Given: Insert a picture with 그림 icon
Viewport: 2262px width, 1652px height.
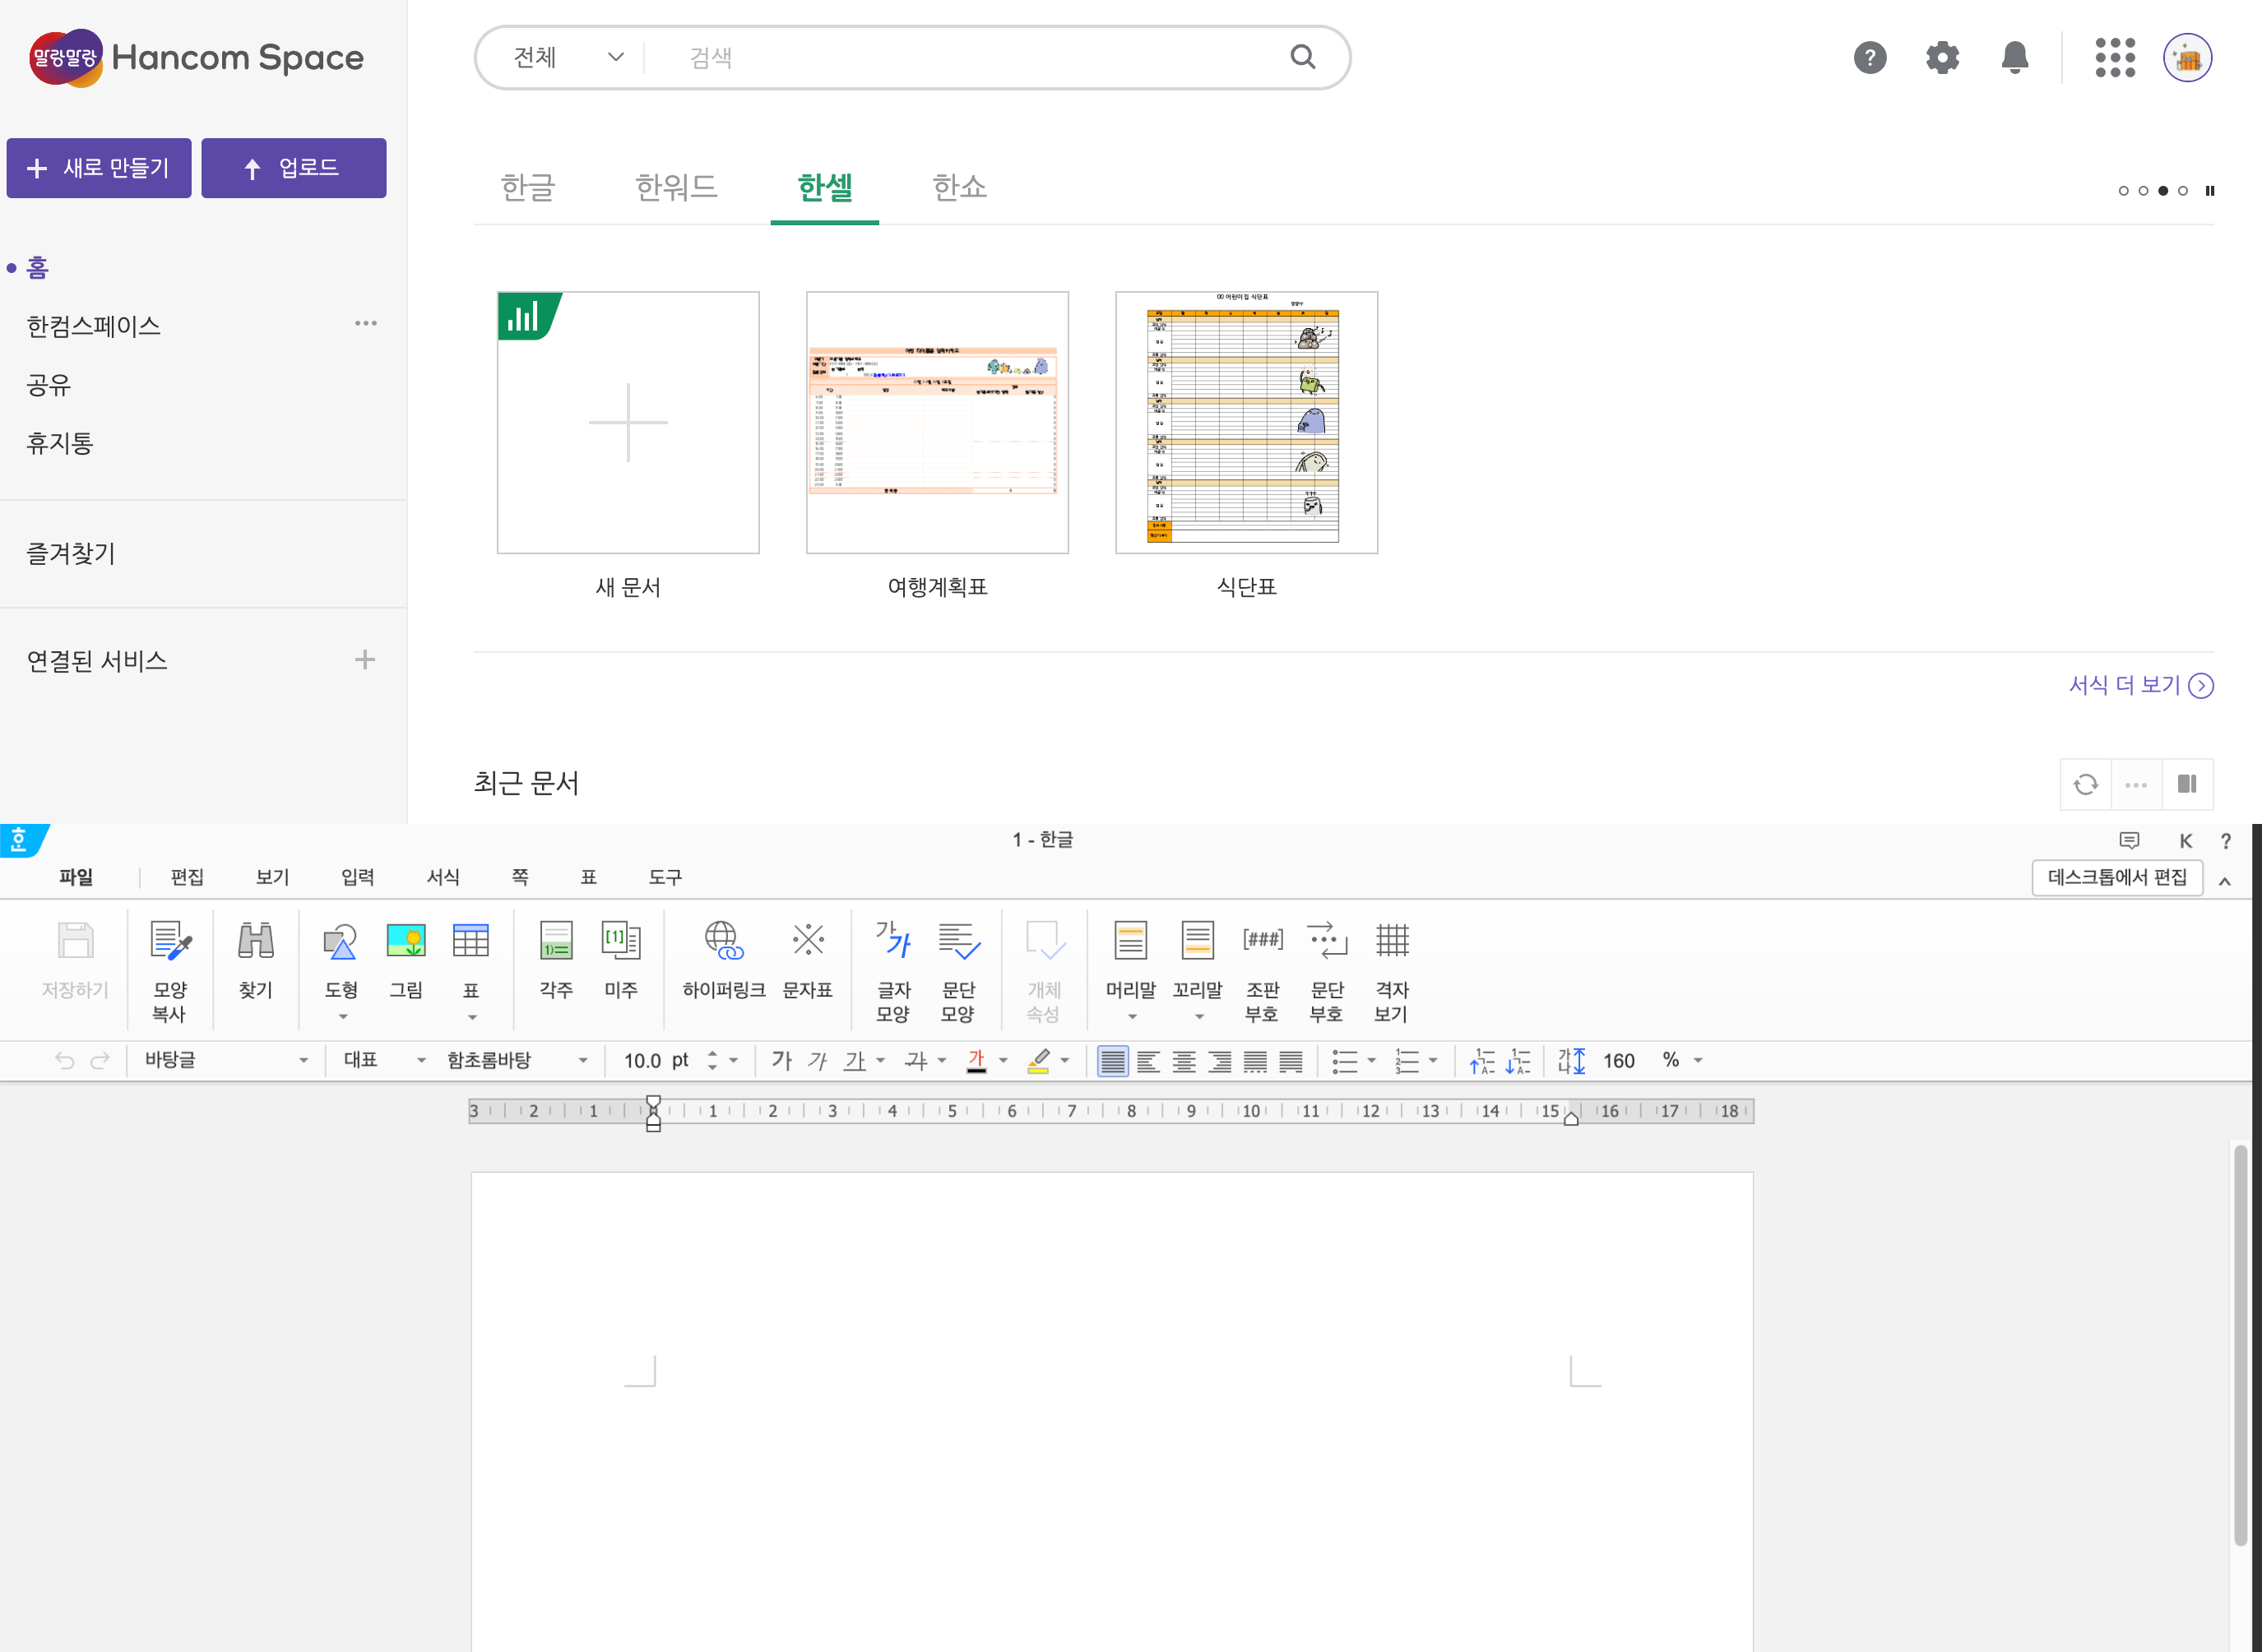Looking at the screenshot, I should tap(405, 941).
